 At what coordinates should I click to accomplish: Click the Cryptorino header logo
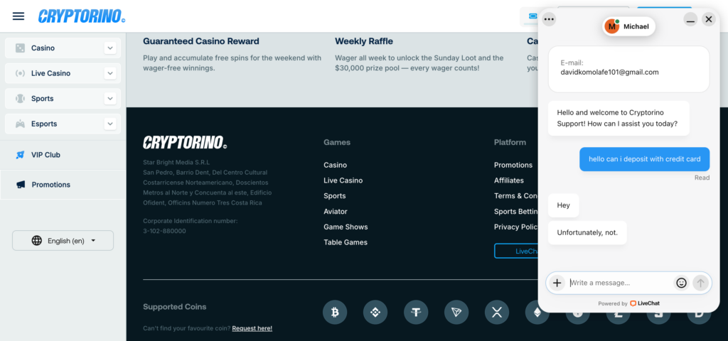click(82, 16)
